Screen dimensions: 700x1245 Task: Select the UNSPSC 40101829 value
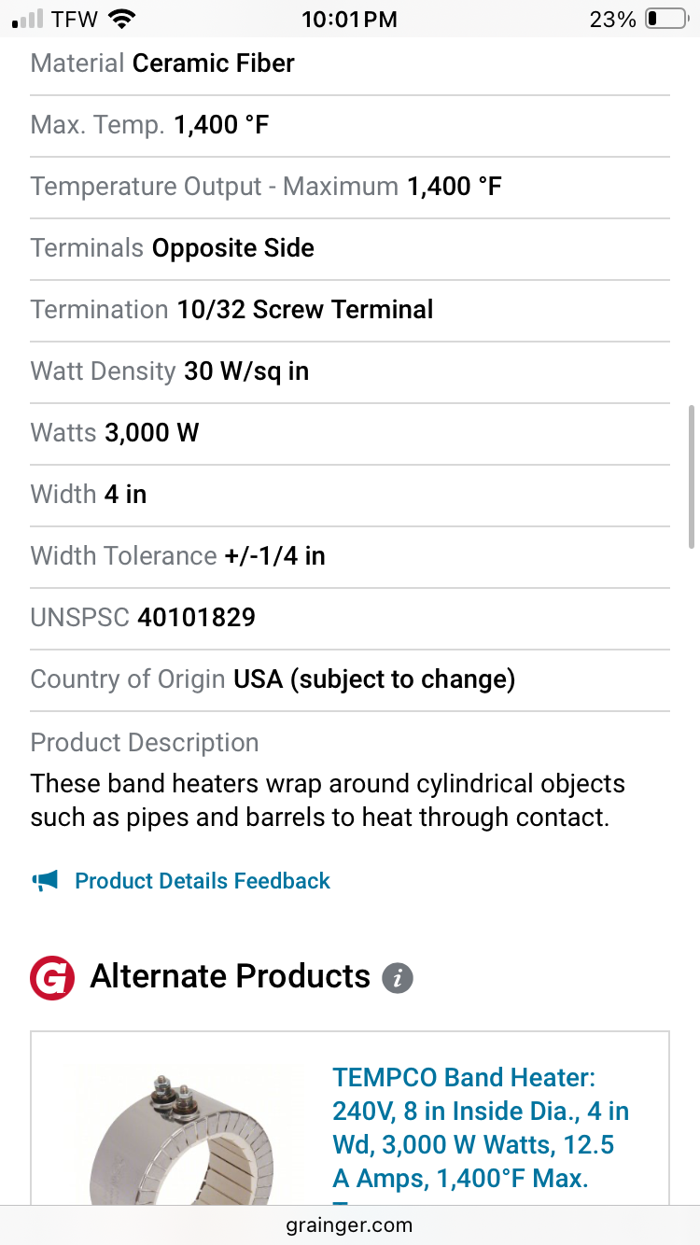(x=196, y=617)
